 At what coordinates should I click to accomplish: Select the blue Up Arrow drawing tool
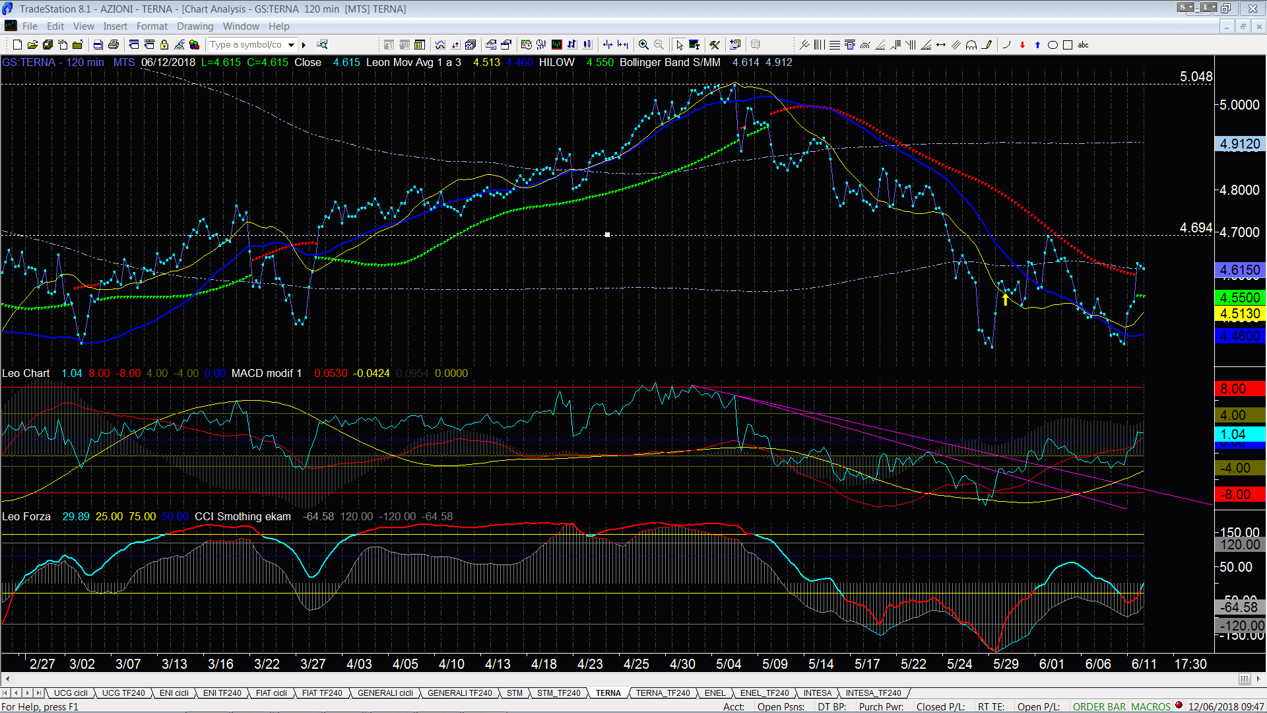coord(1037,45)
